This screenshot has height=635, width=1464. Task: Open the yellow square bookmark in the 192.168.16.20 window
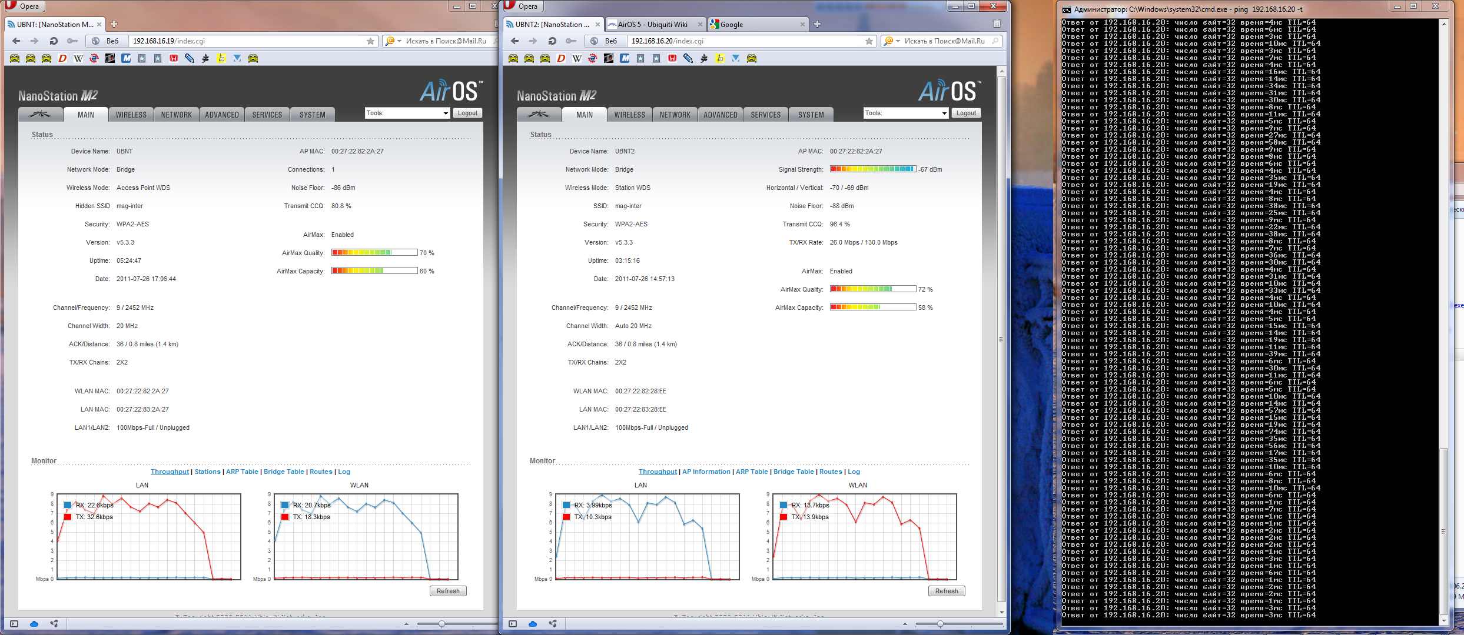(720, 58)
